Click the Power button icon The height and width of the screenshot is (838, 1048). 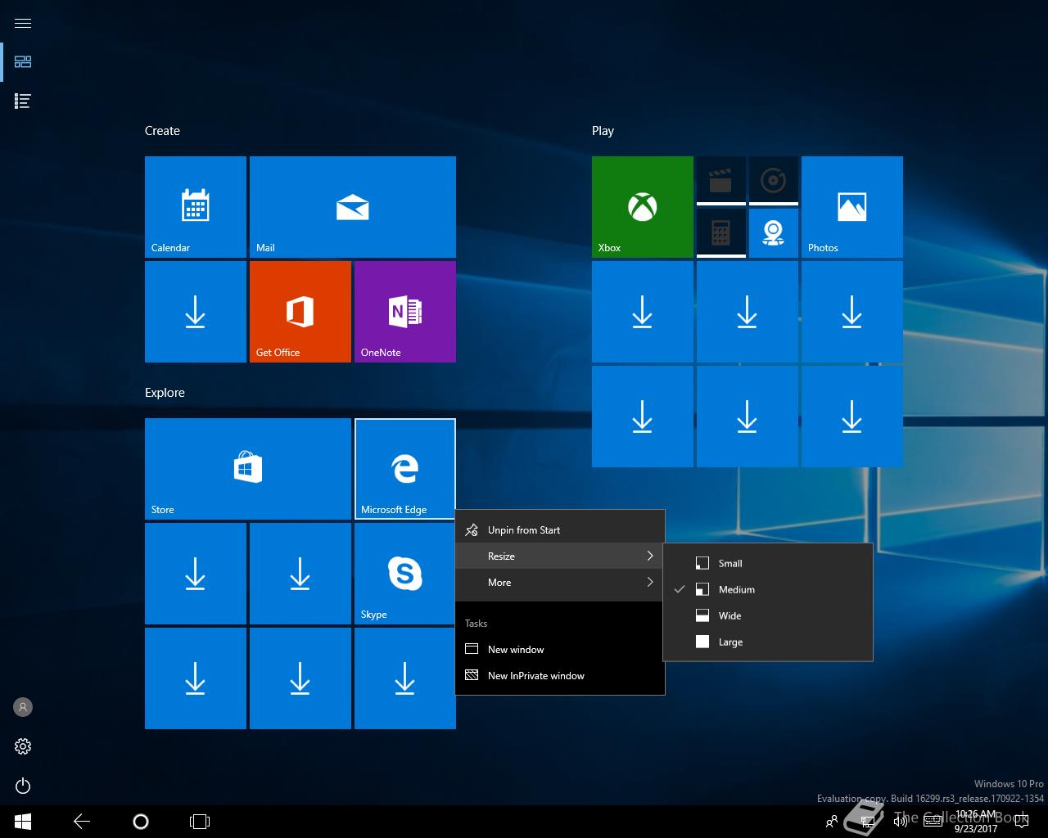click(x=23, y=786)
